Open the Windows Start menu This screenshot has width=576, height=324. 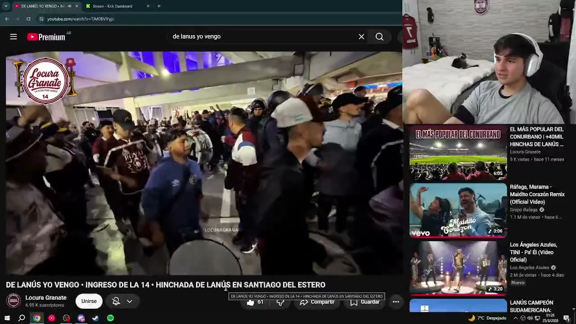click(7, 318)
